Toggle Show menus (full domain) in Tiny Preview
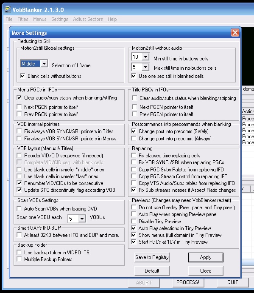The width and height of the screenshot is (254, 293). pyautogui.click(x=134, y=235)
